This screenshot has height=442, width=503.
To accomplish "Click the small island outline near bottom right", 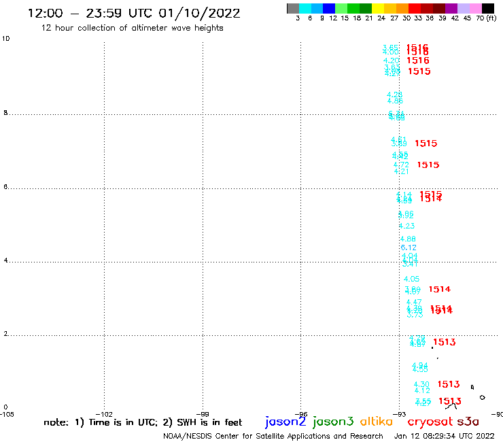I will coord(482,397).
